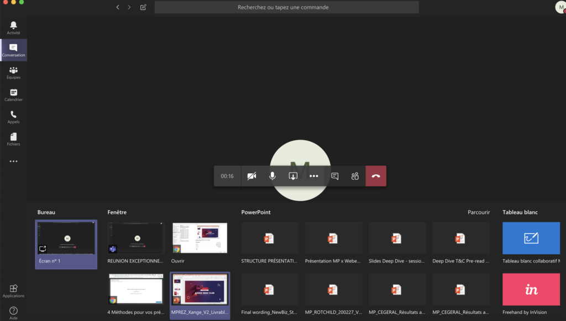The image size is (566, 321).
Task: Show participants panel
Action: [355, 176]
